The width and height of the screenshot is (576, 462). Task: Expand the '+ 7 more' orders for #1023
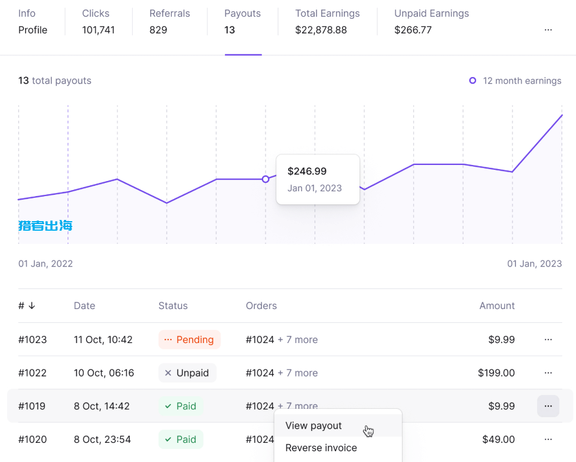coord(297,339)
